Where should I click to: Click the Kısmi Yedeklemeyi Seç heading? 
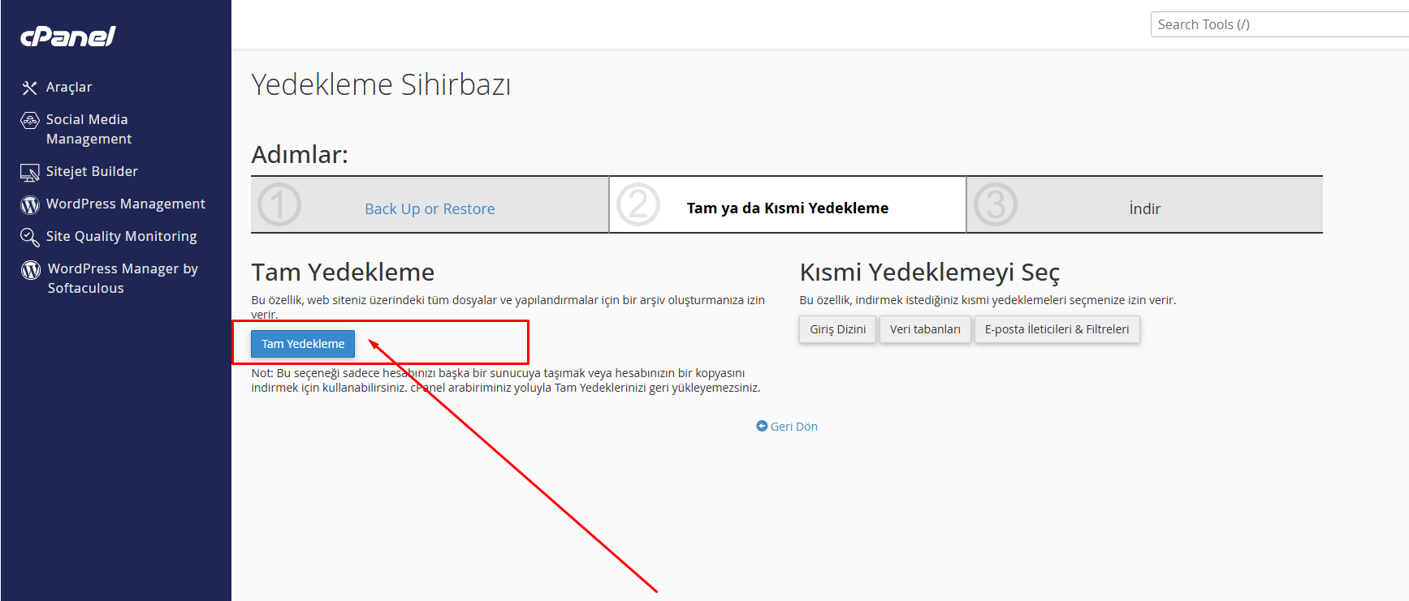[x=930, y=273]
